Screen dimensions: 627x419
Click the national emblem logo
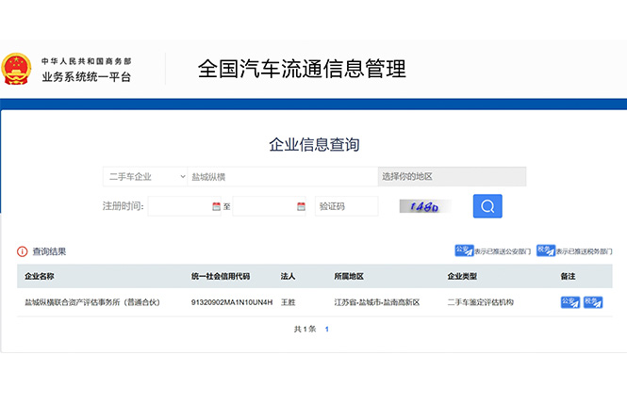click(16, 70)
